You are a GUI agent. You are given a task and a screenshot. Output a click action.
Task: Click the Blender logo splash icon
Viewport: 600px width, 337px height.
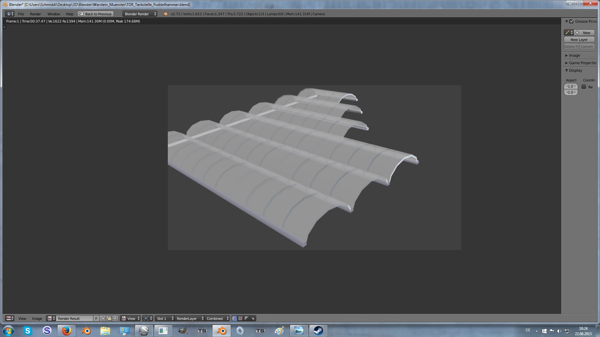tap(165, 14)
